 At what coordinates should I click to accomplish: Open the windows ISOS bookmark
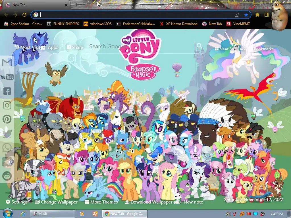click(98, 24)
